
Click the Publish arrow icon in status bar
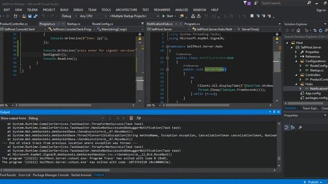305,182
